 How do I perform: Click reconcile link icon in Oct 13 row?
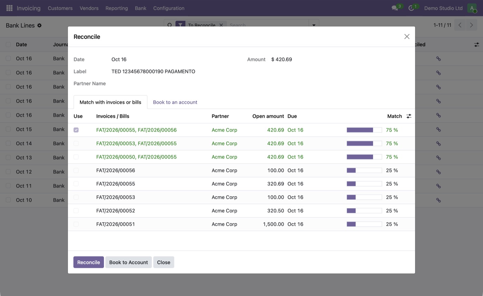tap(438, 158)
